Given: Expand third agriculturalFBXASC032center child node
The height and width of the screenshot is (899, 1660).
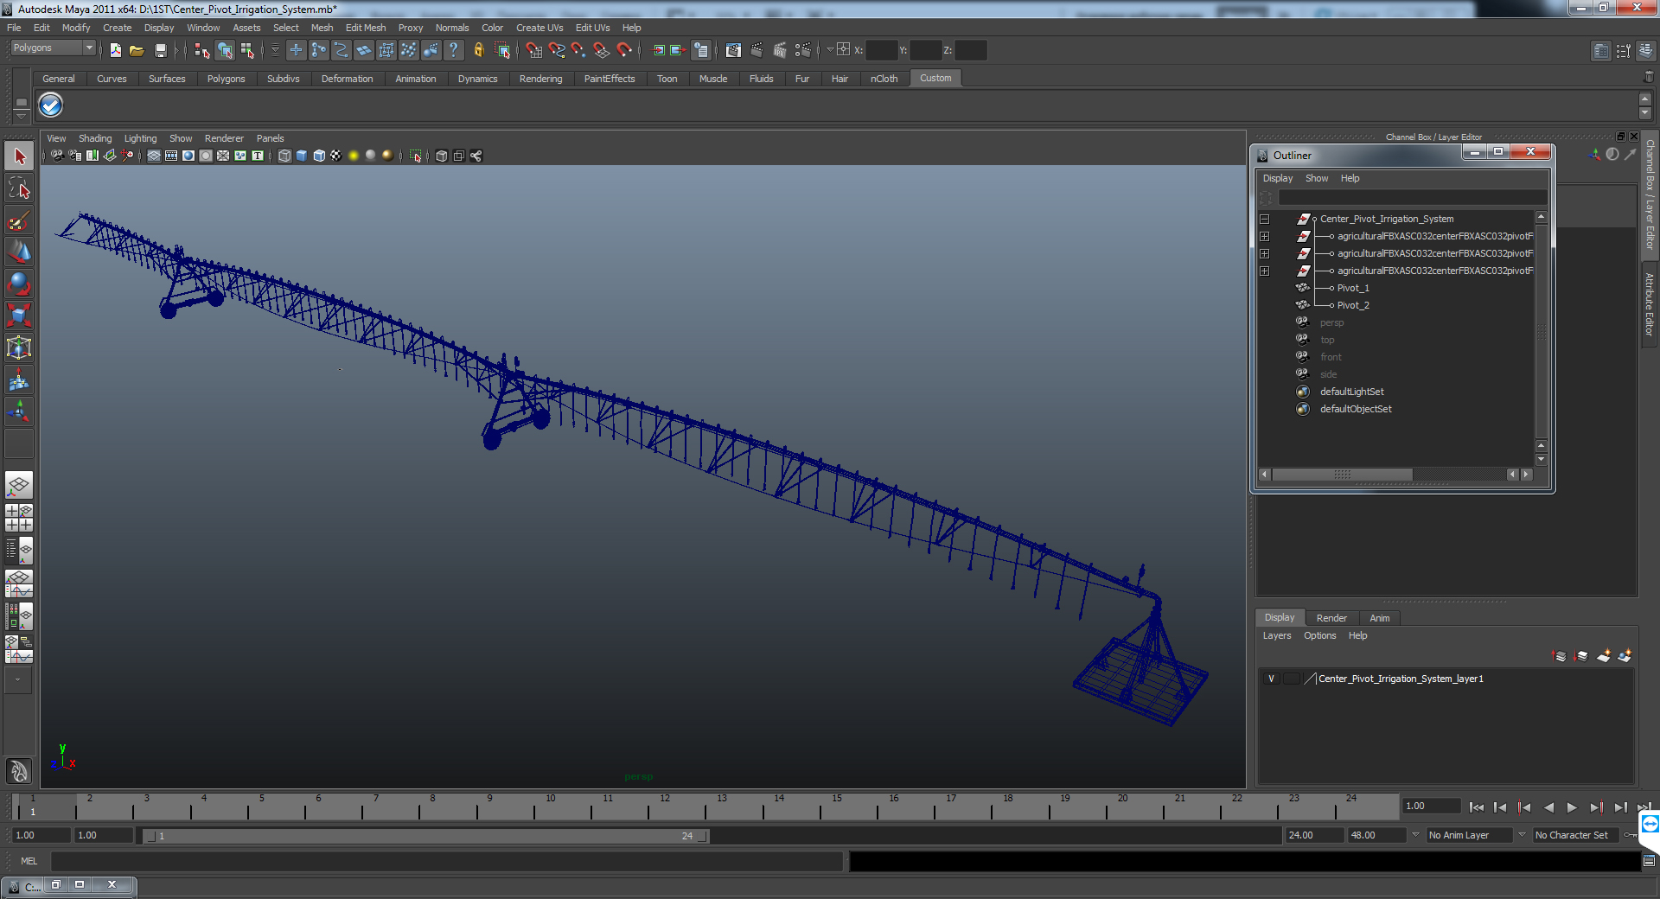Looking at the screenshot, I should coord(1264,271).
